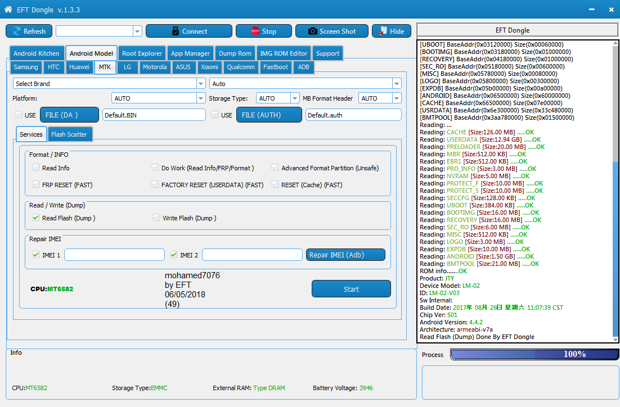Open IMG ROM Editor tab
This screenshot has height=407, width=620.
284,53
